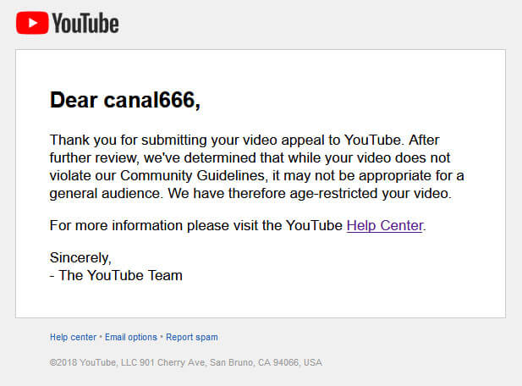The width and height of the screenshot is (522, 386).
Task: Click the "- The YouTube Team" signature
Action: coord(116,275)
